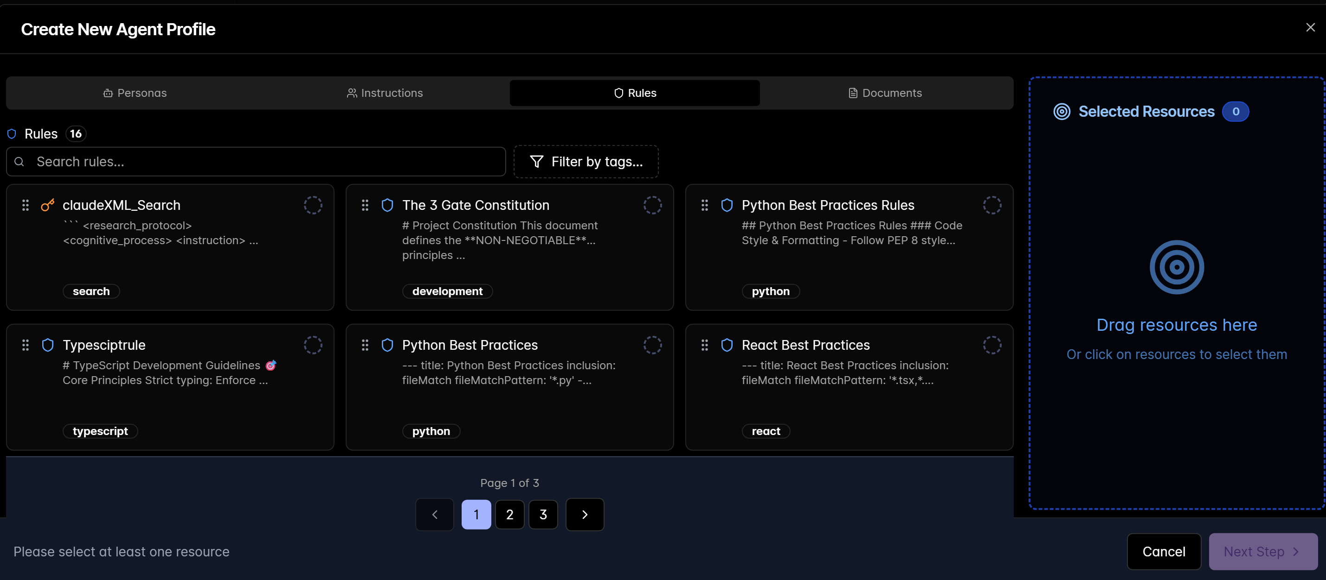
Task: Click the drag handle on claudeXML_Search card
Action: click(x=25, y=205)
